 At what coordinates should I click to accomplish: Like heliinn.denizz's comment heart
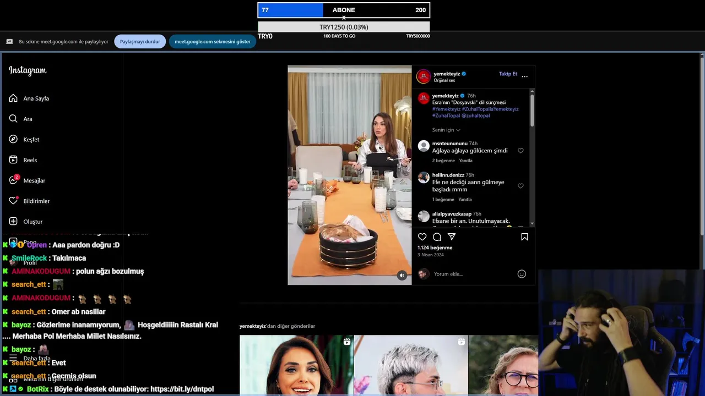(x=520, y=186)
